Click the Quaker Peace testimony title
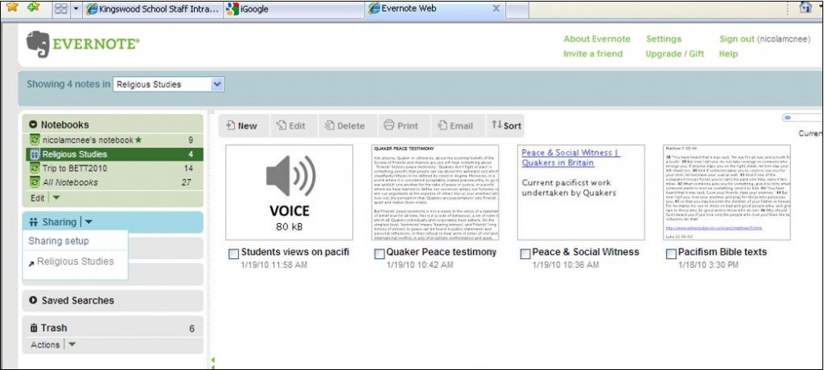The image size is (824, 370). point(442,252)
